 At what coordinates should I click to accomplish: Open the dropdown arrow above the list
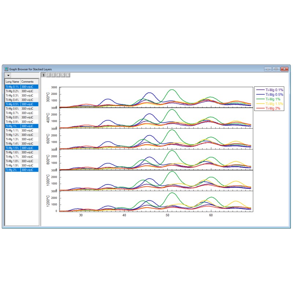point(8,75)
